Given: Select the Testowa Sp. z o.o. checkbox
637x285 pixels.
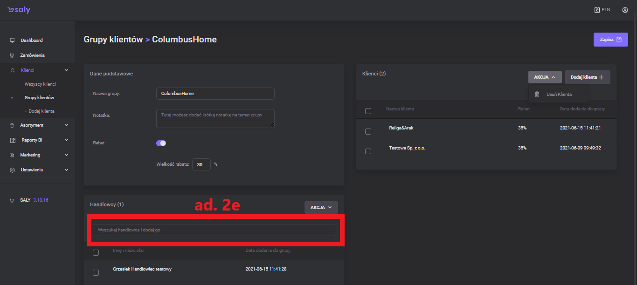Looking at the screenshot, I should pyautogui.click(x=368, y=151).
